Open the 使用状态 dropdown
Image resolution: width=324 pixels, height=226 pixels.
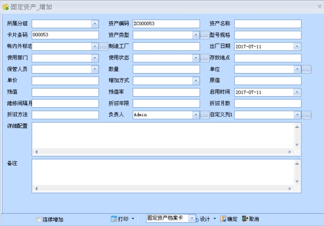(196, 58)
